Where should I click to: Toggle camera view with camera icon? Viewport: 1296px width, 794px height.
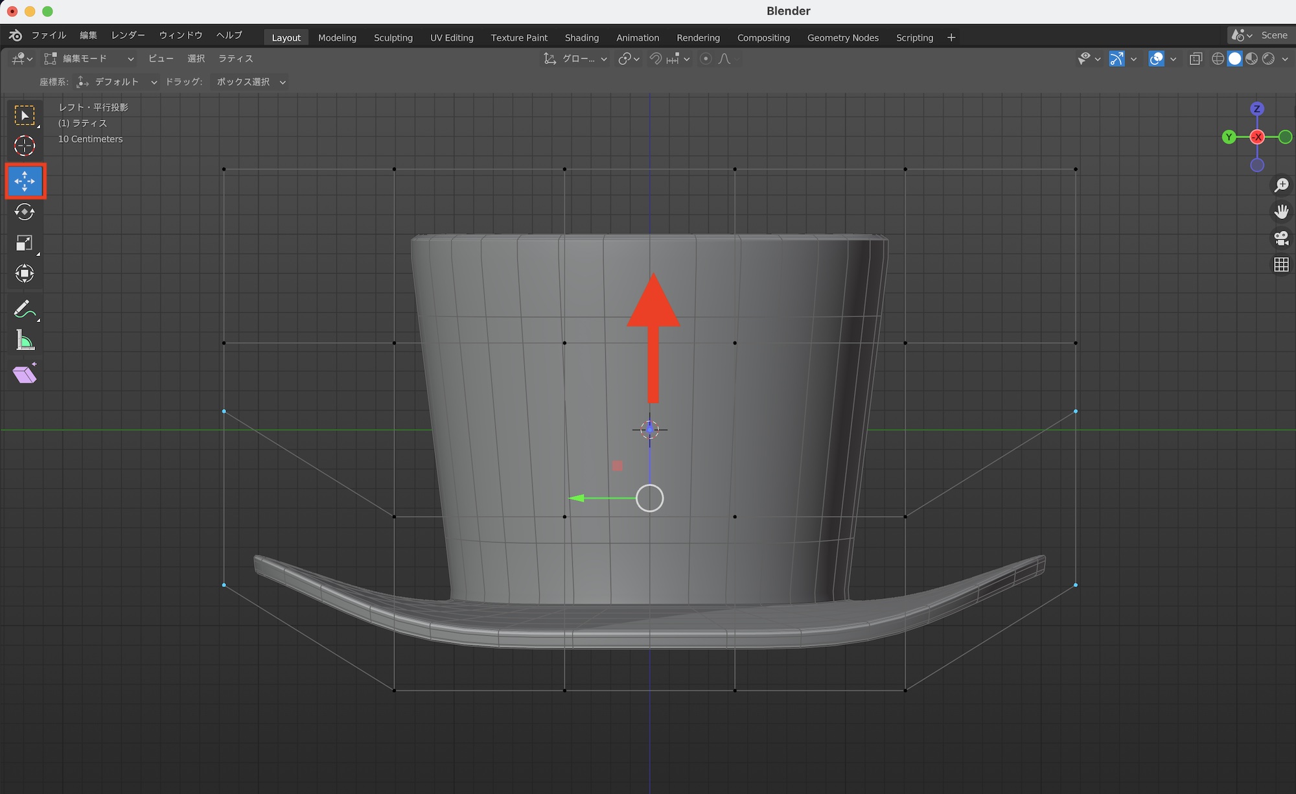(1281, 238)
